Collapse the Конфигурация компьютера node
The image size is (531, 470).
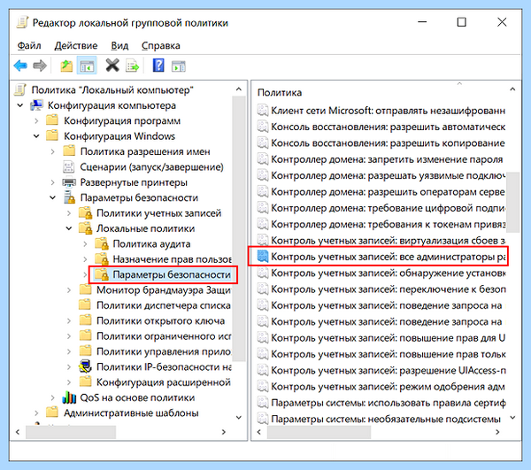pos(20,105)
